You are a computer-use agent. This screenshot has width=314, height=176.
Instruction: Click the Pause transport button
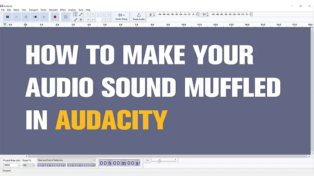[7, 17]
